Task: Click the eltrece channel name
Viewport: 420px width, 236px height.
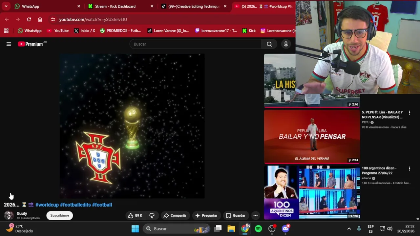Action: pos(366,178)
